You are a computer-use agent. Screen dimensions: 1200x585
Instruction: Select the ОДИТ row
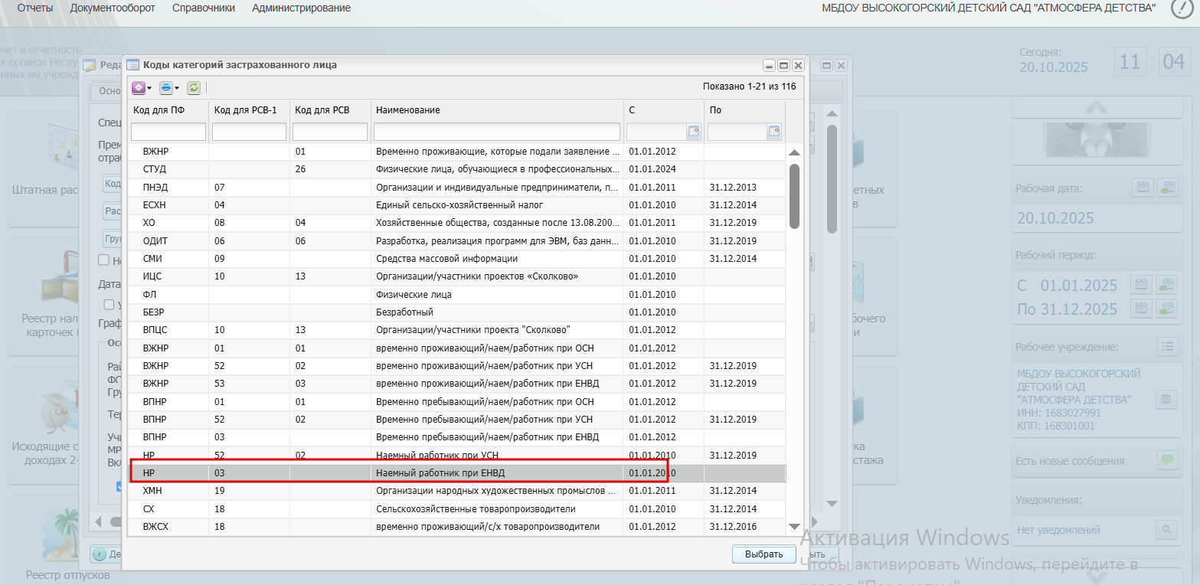coord(457,241)
